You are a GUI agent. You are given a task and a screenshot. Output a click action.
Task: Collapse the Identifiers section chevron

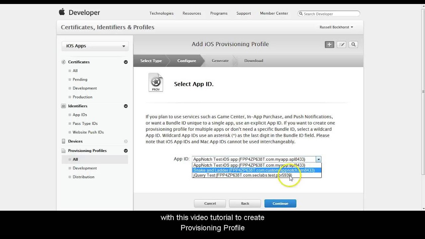[126, 106]
